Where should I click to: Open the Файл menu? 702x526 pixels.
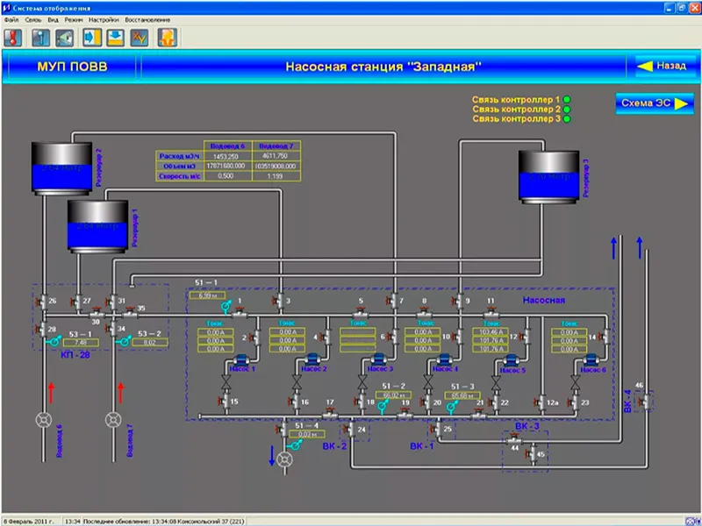pos(11,18)
